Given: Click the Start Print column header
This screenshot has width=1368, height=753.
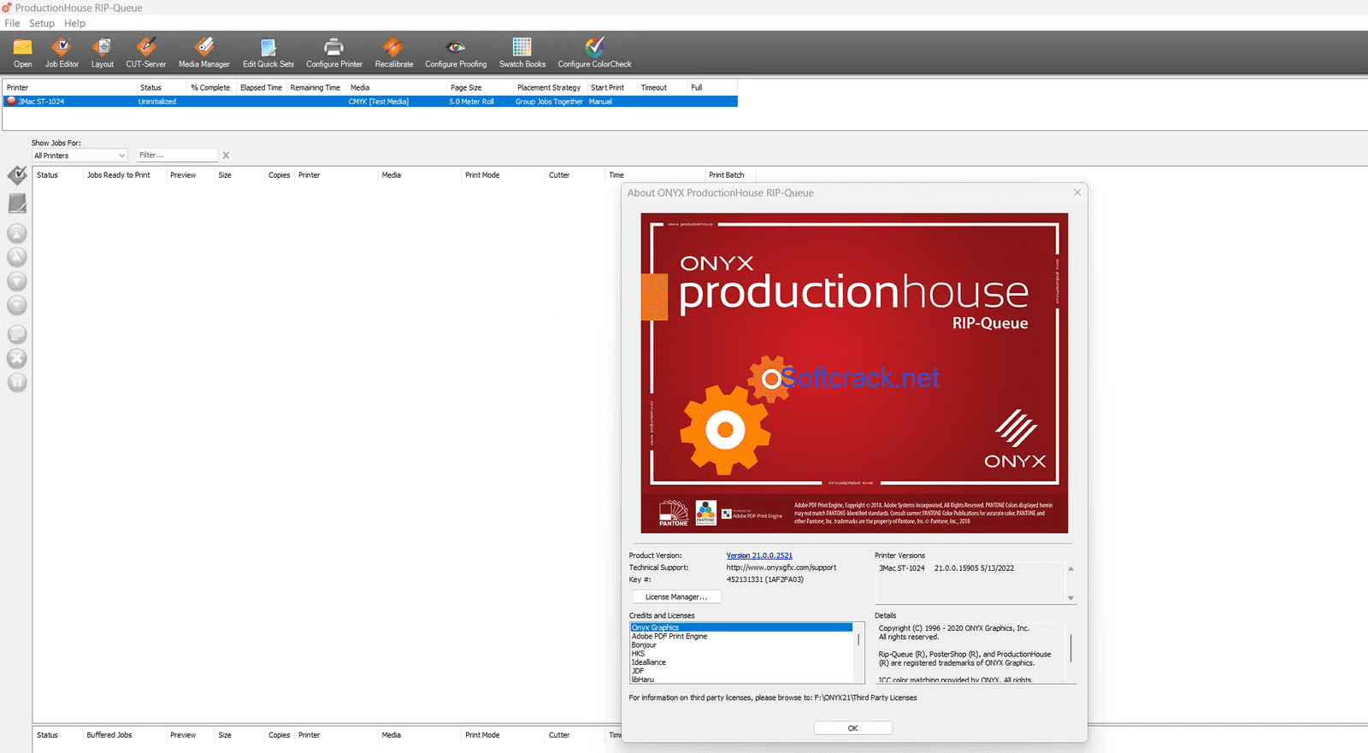Looking at the screenshot, I should pyautogui.click(x=608, y=87).
